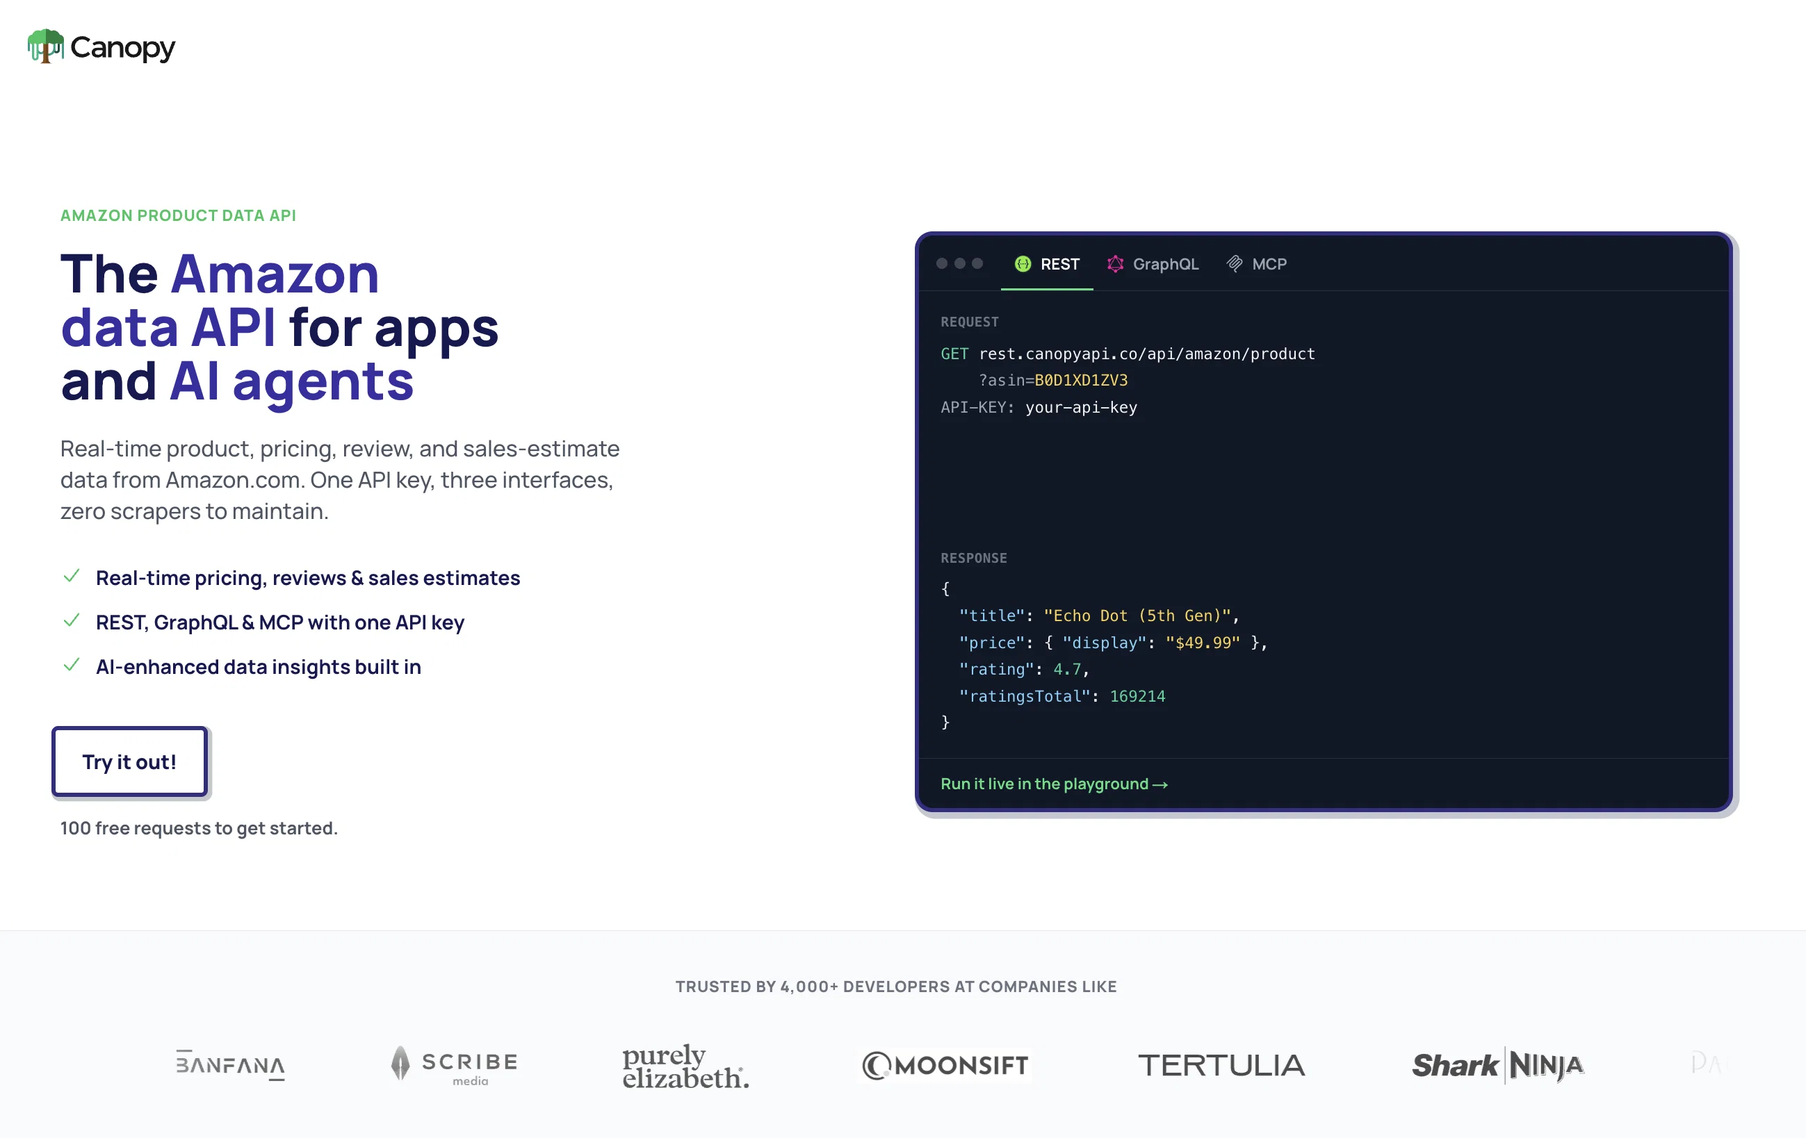Click the request URL rest.canopyapi.co/api/amazon/product
Screen dimensions: 1806x1138
coord(1147,354)
